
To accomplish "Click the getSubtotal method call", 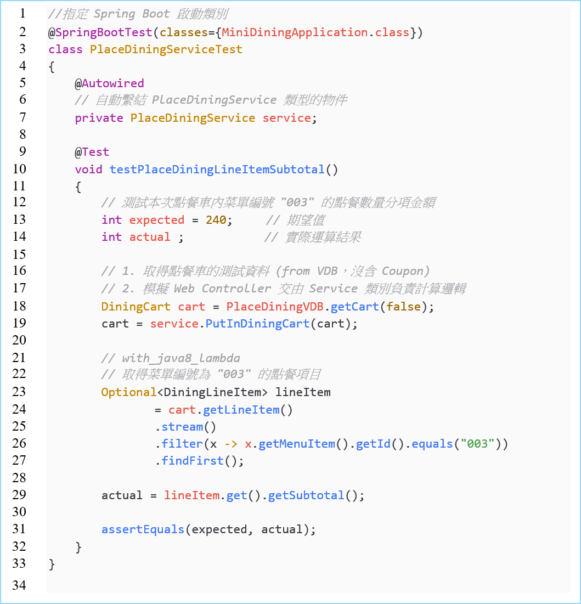I will 306,495.
